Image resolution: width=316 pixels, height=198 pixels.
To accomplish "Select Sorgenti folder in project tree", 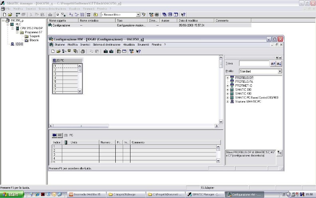I will click(x=35, y=36).
